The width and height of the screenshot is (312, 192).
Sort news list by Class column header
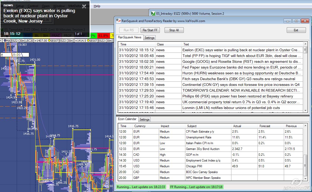click(x=168, y=44)
